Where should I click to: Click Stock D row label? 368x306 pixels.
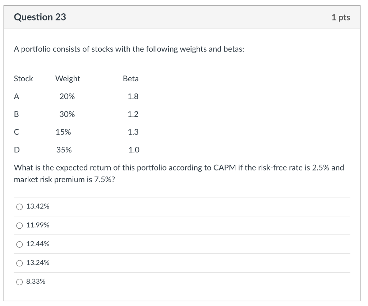[17, 150]
